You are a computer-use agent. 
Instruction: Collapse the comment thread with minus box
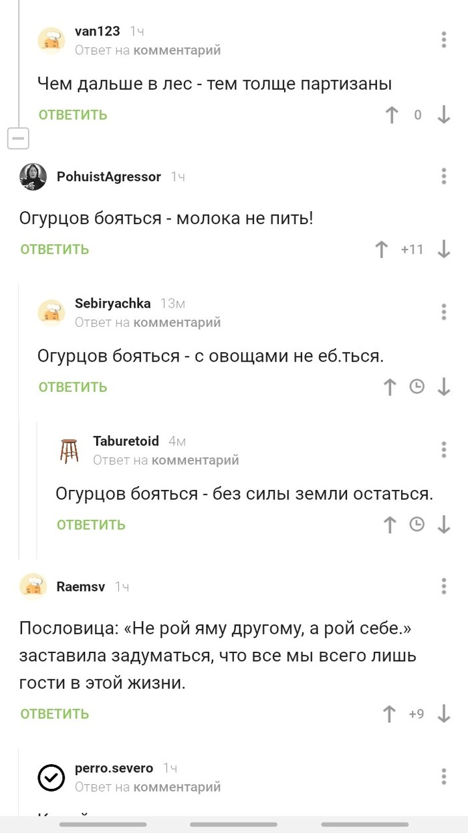[x=18, y=139]
